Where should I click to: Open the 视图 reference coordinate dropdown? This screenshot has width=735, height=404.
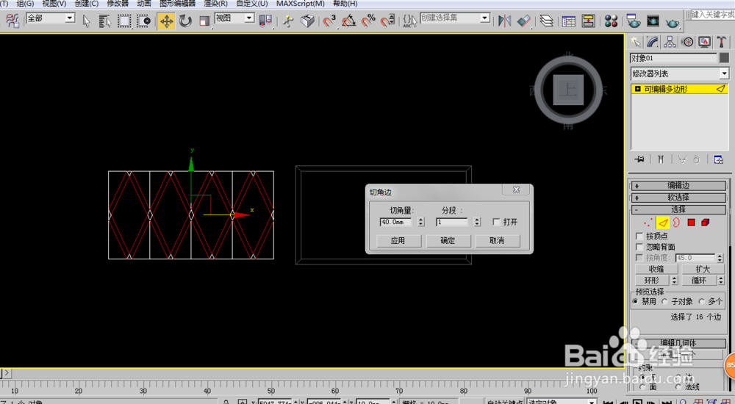pos(249,18)
